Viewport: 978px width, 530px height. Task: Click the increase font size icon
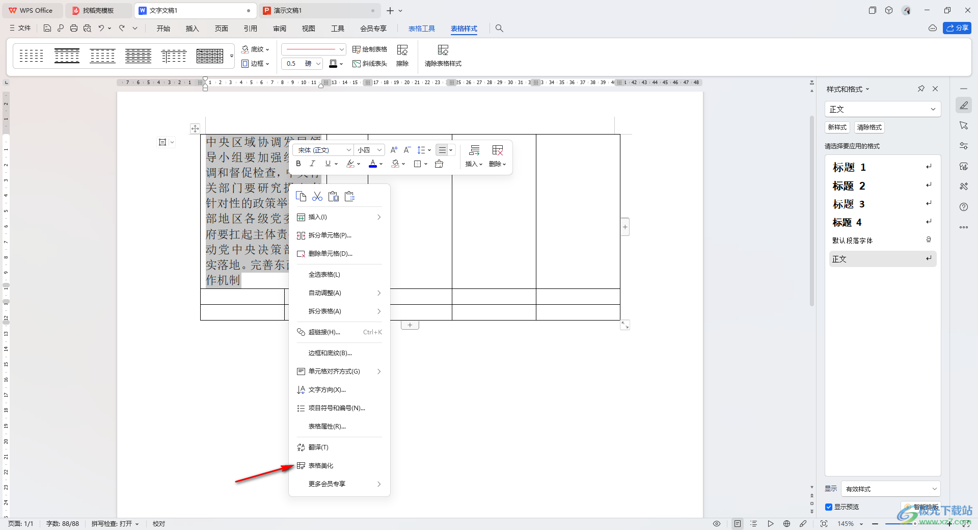[x=394, y=150]
